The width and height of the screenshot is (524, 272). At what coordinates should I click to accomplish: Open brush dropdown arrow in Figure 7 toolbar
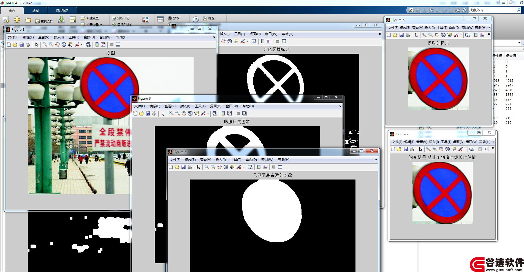[x=465, y=149]
